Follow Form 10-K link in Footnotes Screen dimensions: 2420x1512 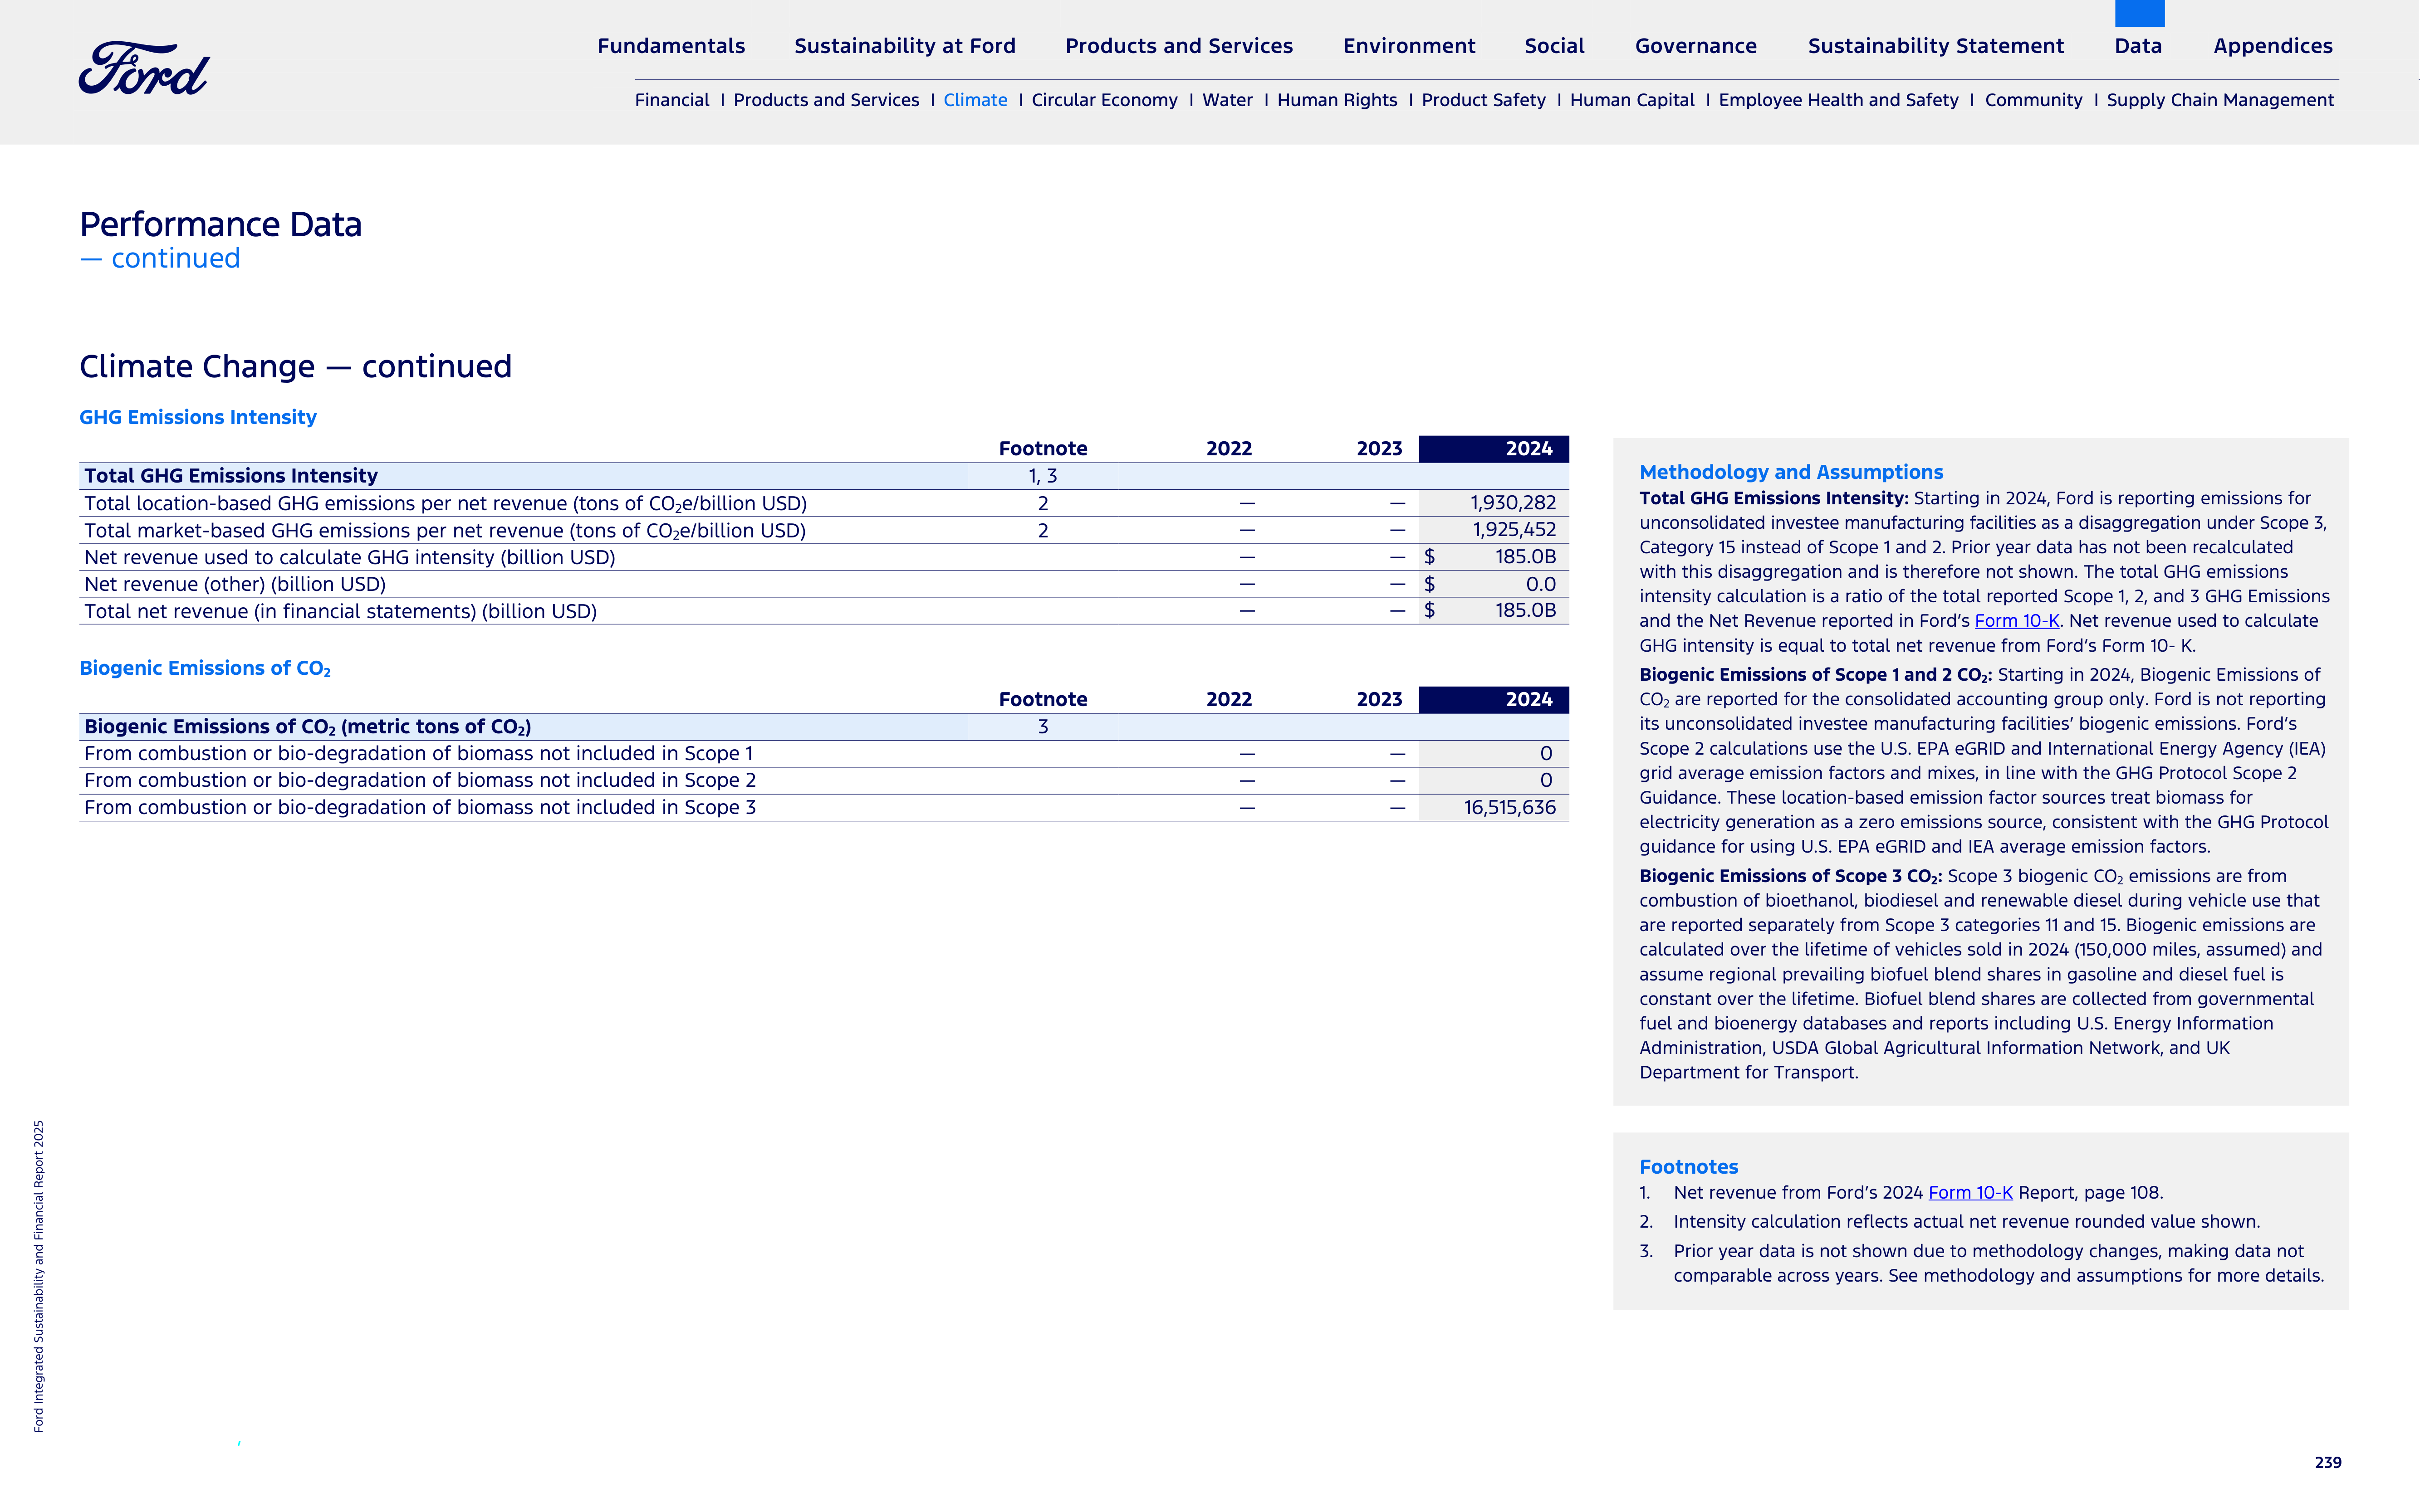click(1970, 1193)
